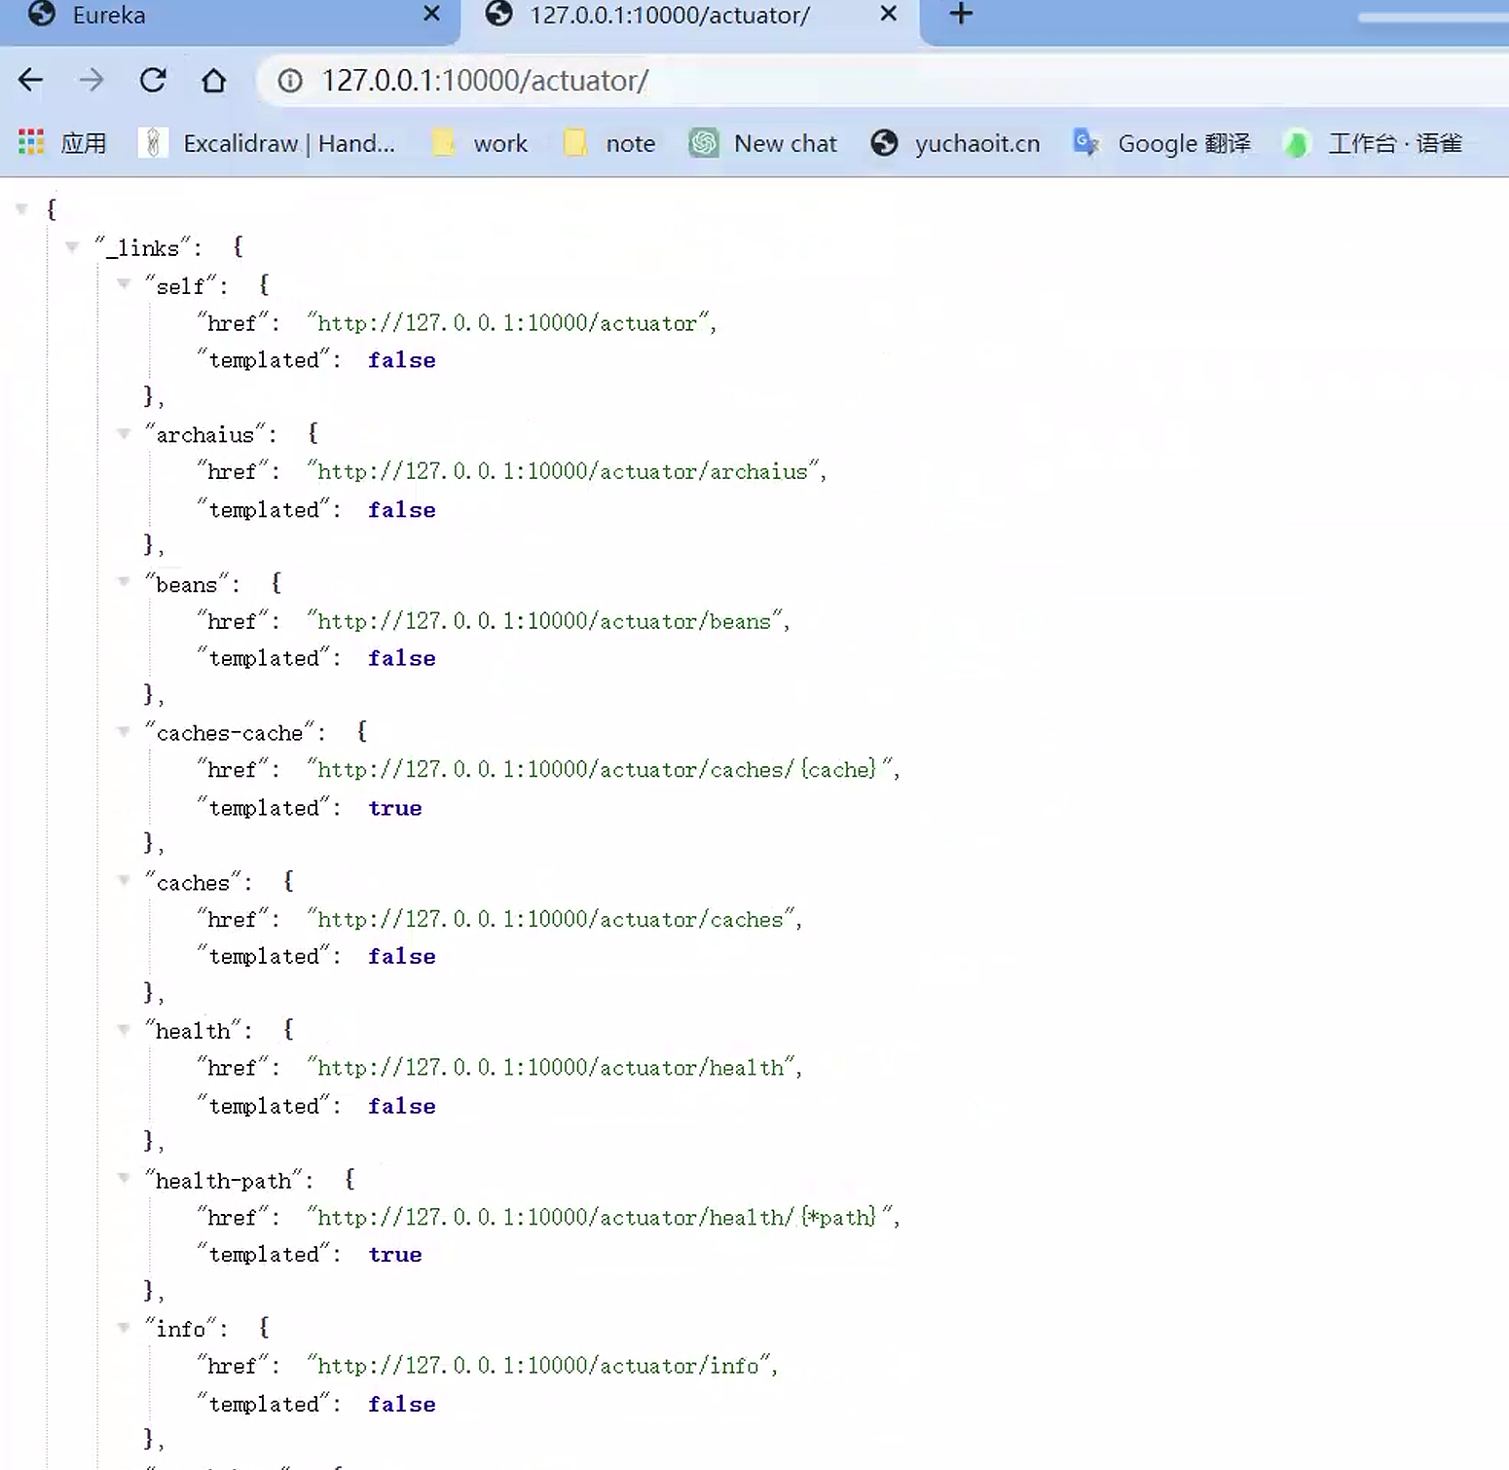Open the work bookmarks folder
The width and height of the screenshot is (1509, 1470).
(481, 143)
